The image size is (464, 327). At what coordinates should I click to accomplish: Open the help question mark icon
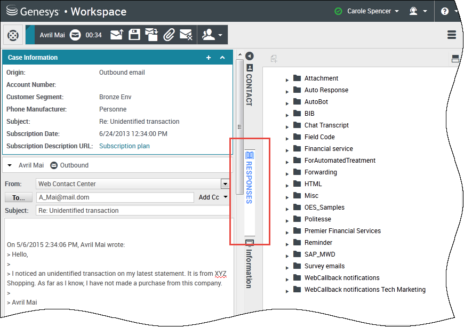tap(445, 11)
